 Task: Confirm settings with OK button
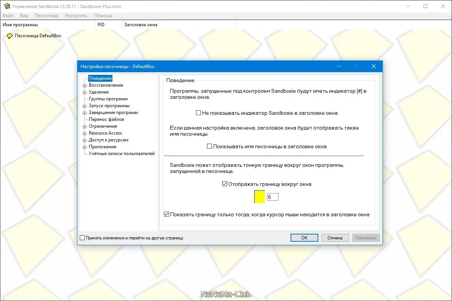304,238
